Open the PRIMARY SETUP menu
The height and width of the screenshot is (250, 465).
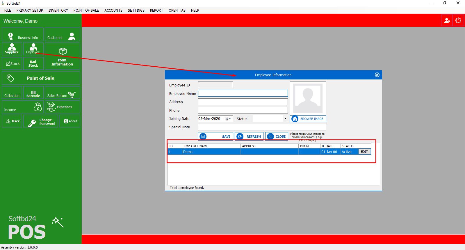(x=30, y=10)
